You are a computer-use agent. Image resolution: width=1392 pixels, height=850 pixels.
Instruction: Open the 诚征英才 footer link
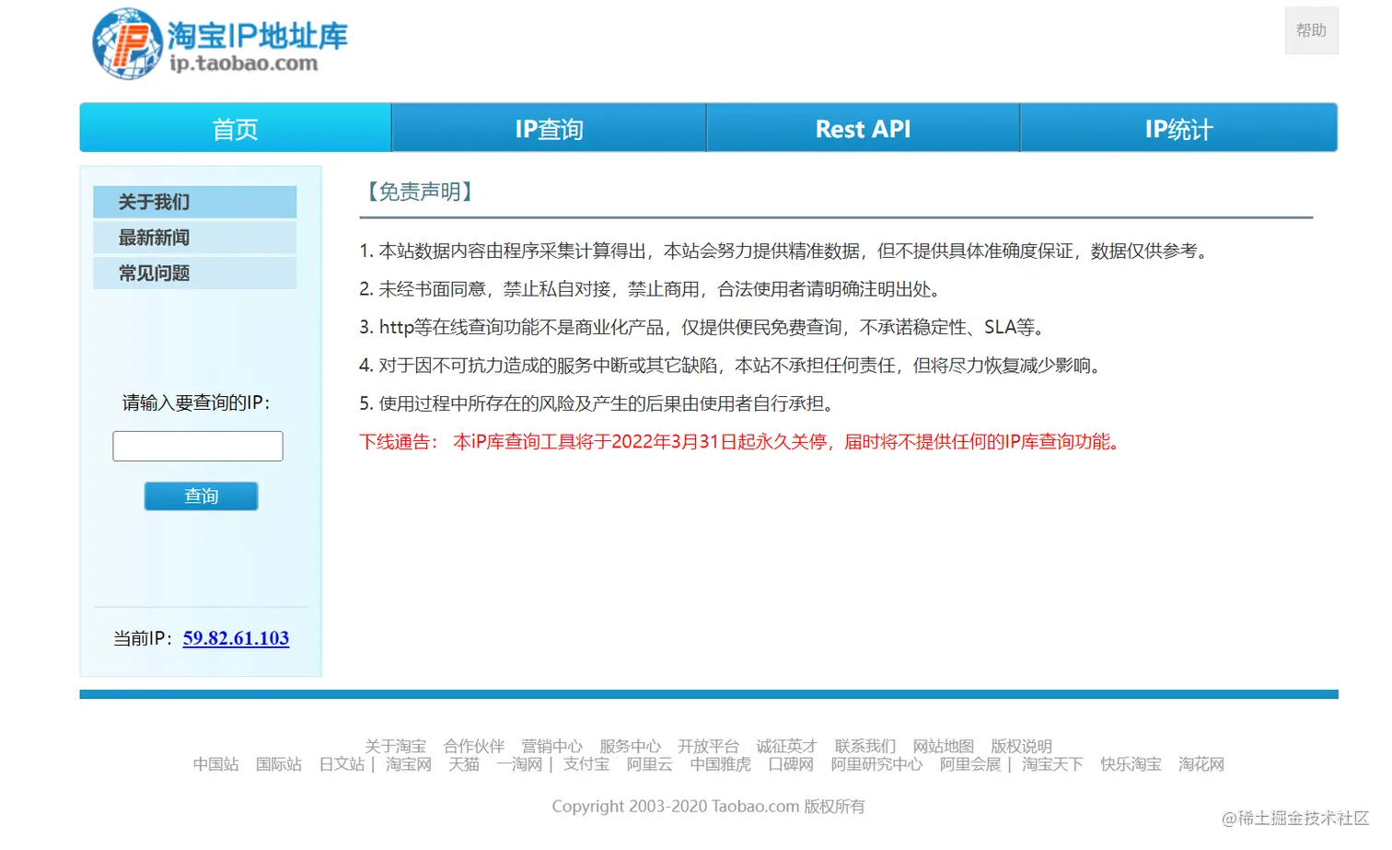coord(787,746)
